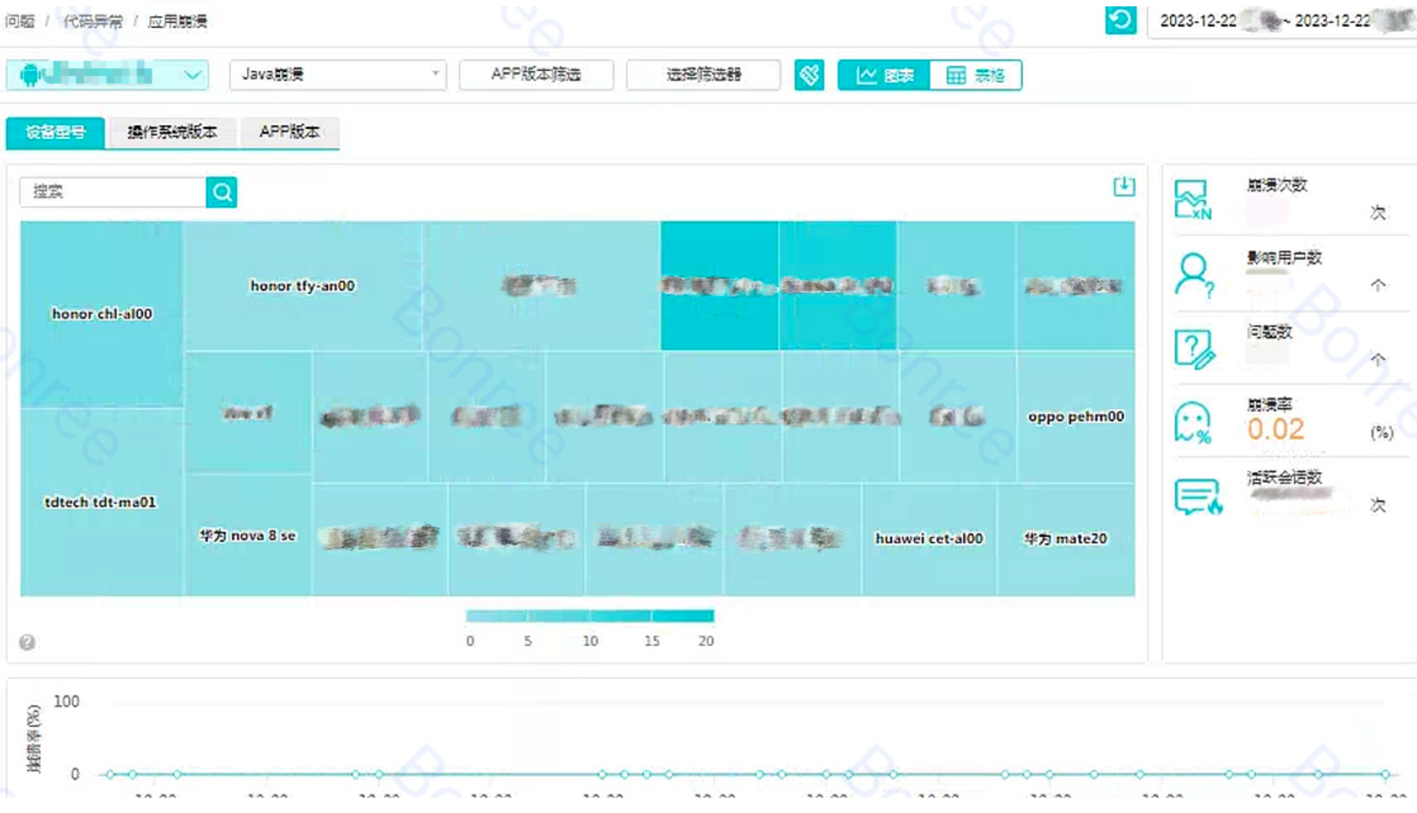Click the search magnifier button
This screenshot has height=813, width=1417.
coord(221,192)
